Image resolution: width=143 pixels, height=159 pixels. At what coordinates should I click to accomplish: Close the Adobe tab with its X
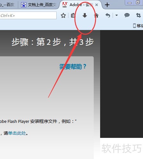pos(97,5)
